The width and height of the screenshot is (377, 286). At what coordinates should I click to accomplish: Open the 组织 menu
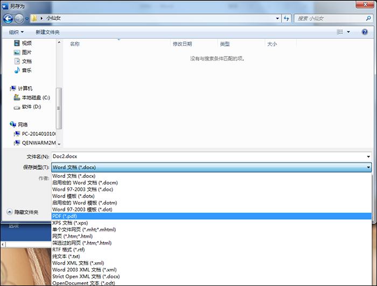tap(16, 32)
